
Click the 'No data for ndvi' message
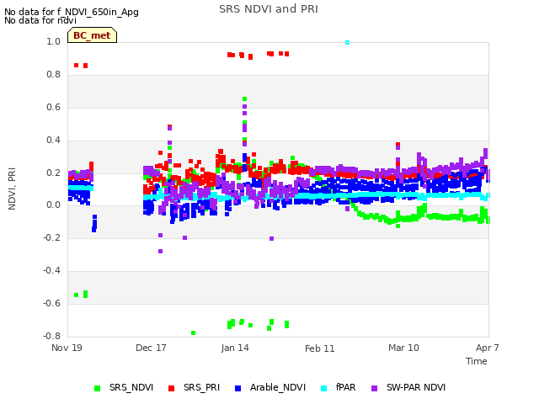coord(40,20)
